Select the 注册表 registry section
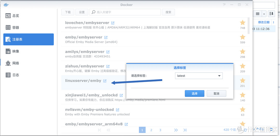280x136 pixels. 29,39
